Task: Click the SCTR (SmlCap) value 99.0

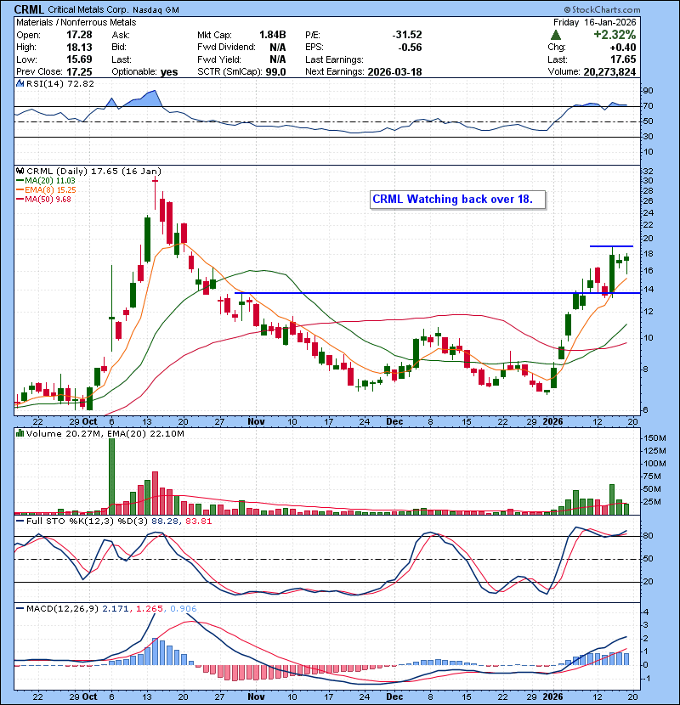Action: [x=275, y=72]
